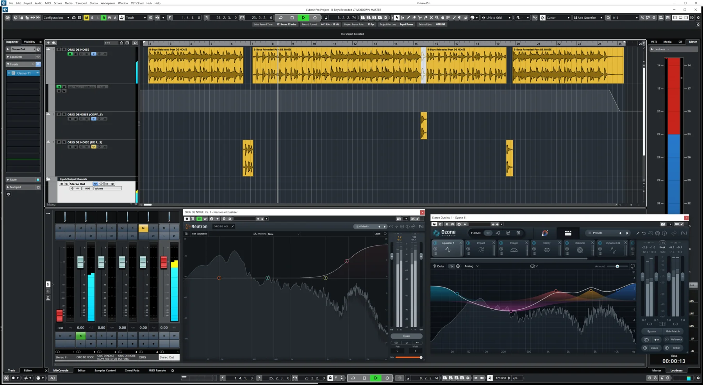
Task: Select the Ozone Stabilizer module
Action: [x=580, y=248]
